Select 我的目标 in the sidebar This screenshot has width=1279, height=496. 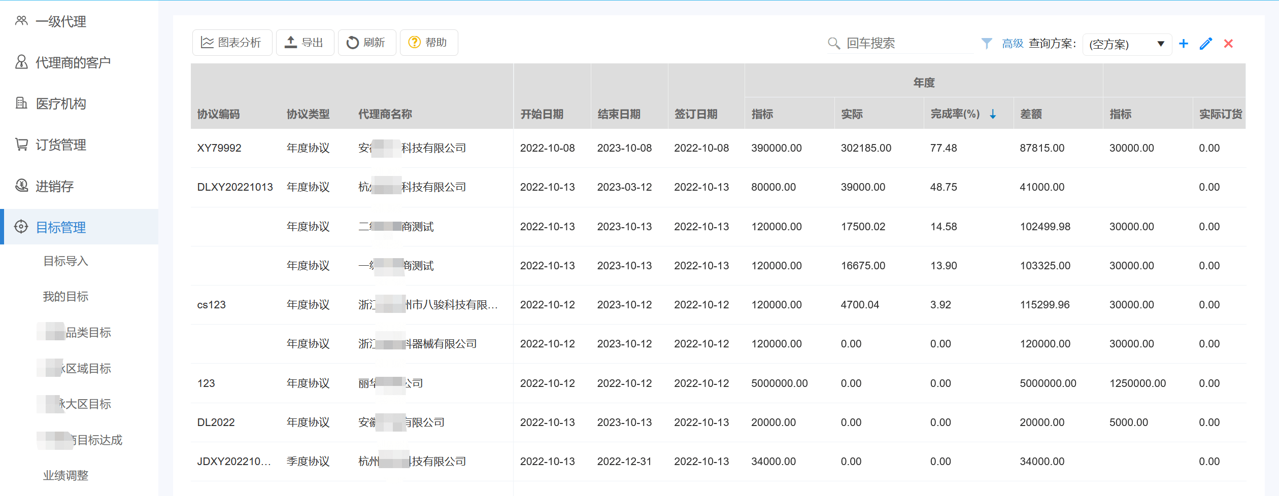point(65,297)
